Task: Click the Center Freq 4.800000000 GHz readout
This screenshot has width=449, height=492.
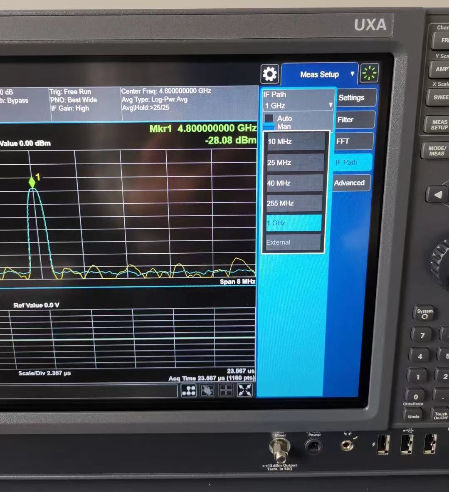Action: coord(166,91)
